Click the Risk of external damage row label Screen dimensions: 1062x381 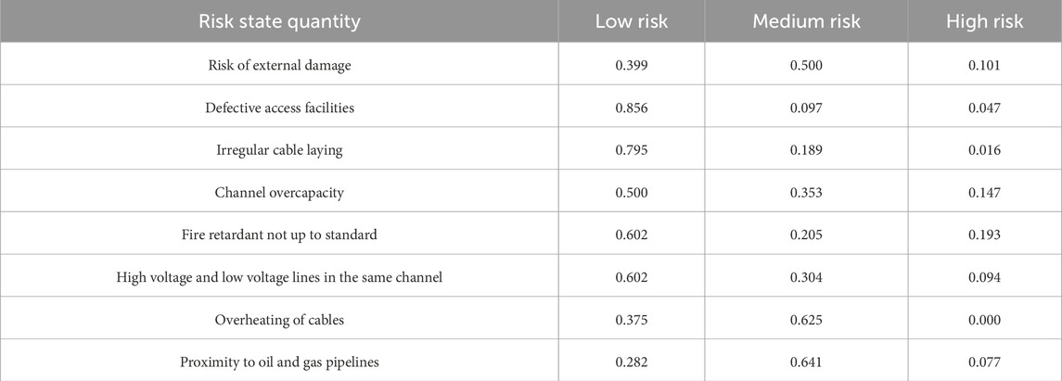click(279, 66)
